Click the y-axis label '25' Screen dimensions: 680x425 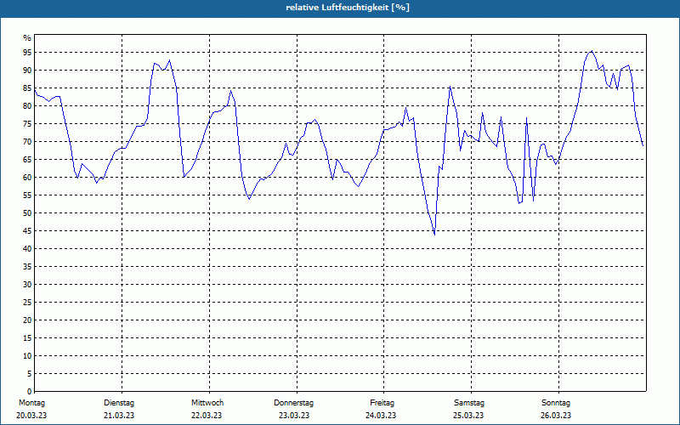pos(27,303)
